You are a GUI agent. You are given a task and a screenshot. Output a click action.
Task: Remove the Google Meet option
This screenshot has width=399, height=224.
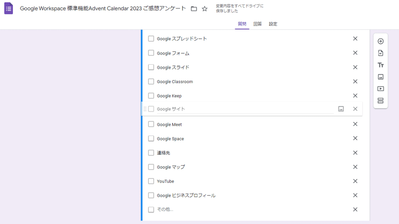(355, 124)
